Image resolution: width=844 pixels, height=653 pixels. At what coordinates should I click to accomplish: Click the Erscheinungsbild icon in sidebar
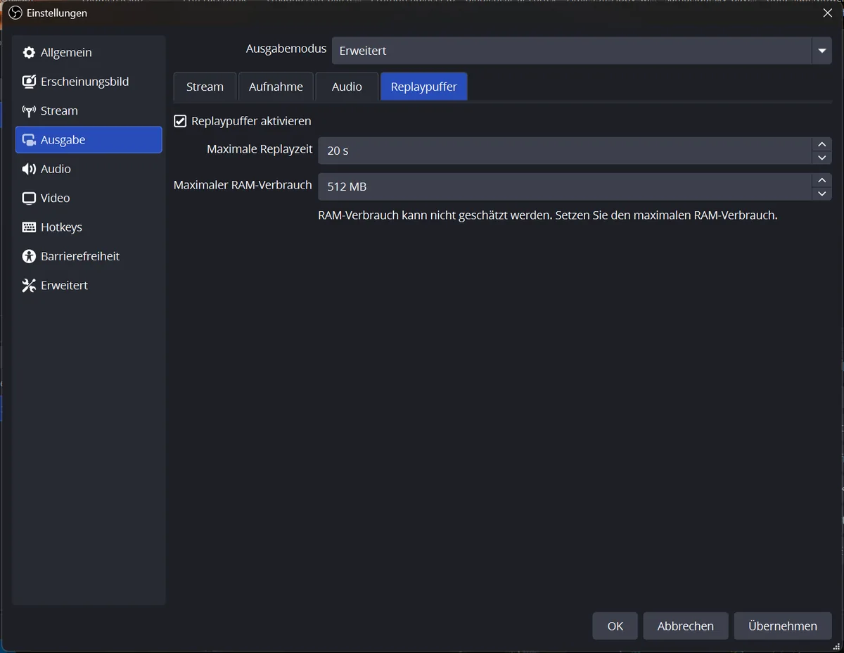click(x=29, y=82)
